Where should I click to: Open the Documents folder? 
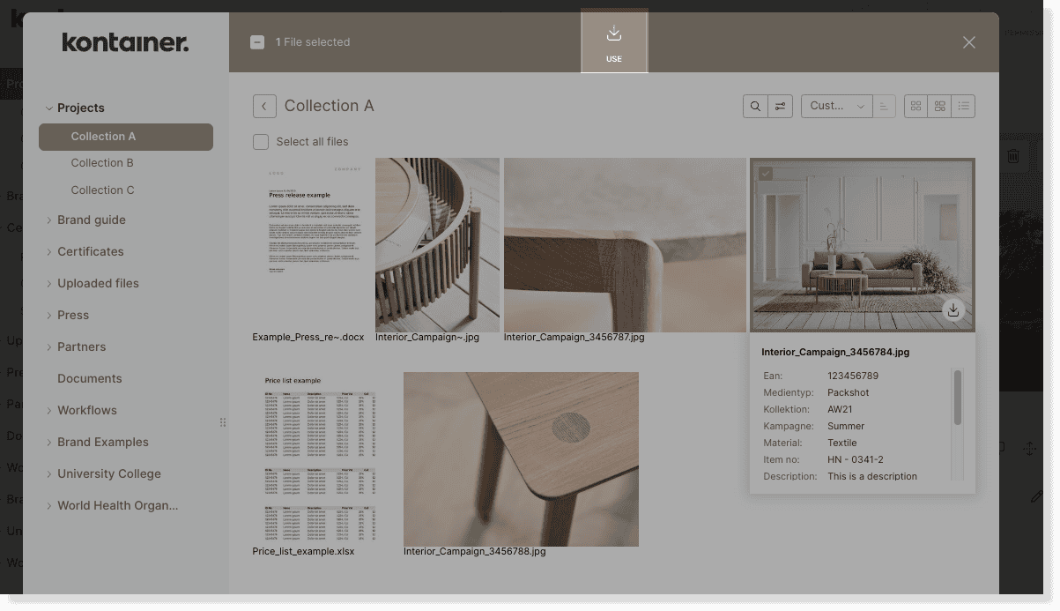coord(89,378)
